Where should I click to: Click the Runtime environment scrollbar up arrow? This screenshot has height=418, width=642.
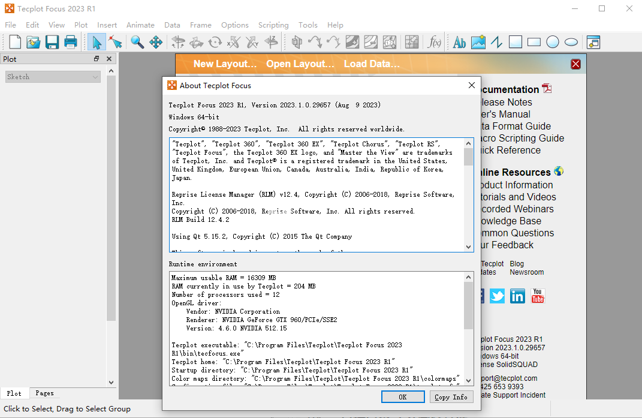click(x=468, y=278)
